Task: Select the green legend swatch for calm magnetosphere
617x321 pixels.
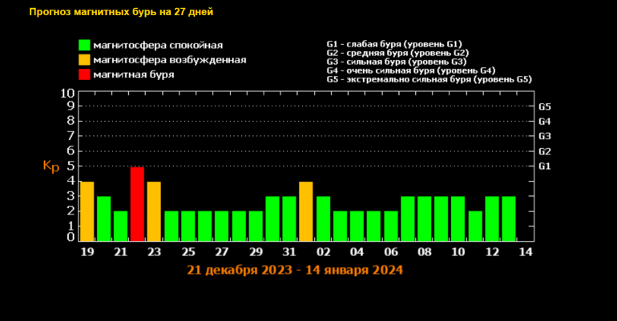Action: click(84, 45)
